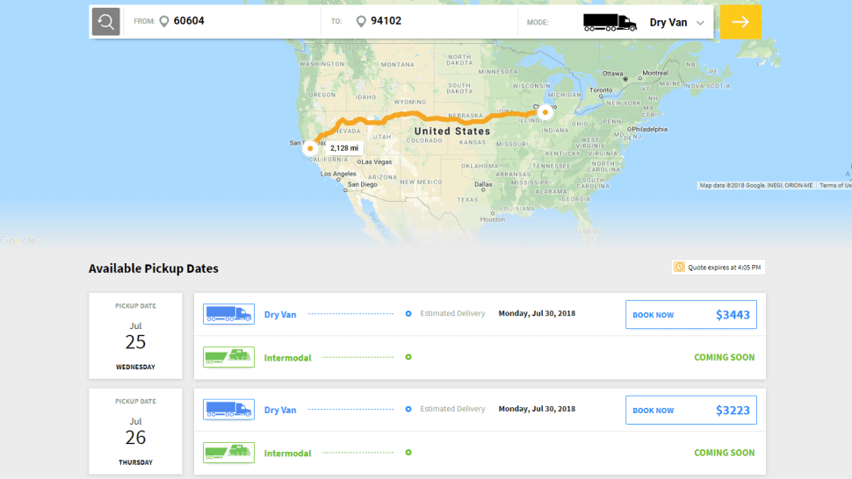852x479 pixels.
Task: Expand the Dry Van mode dropdown chevron
Action: point(700,23)
